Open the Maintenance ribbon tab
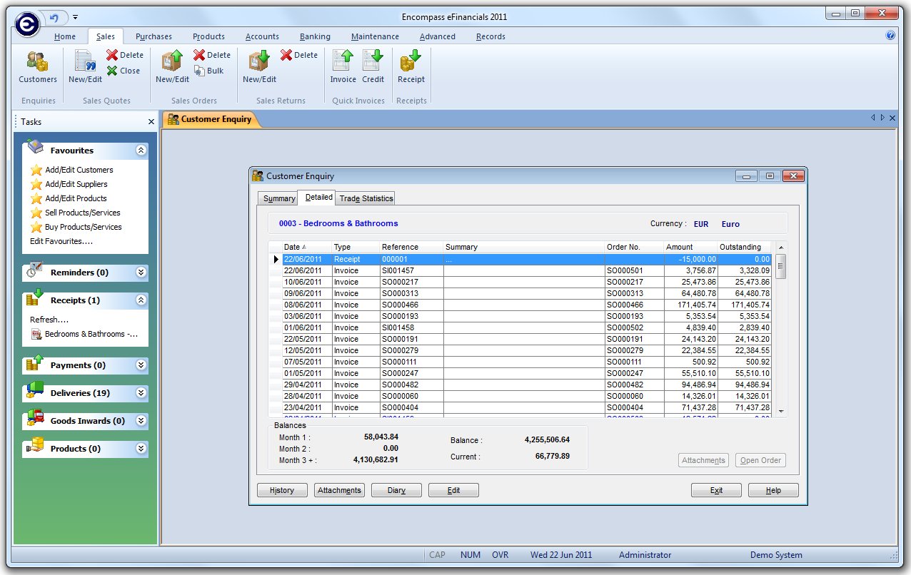The width and height of the screenshot is (911, 575). [375, 36]
